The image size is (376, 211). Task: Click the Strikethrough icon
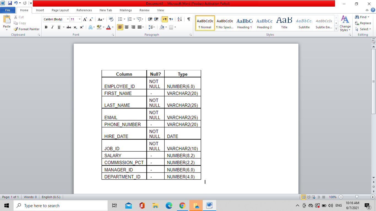(x=69, y=27)
